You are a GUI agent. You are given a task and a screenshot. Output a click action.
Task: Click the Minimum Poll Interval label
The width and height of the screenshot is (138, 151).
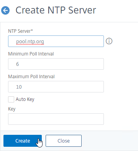[31, 54]
